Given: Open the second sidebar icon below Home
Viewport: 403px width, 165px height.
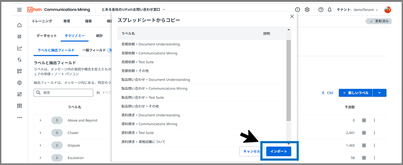Looking at the screenshot, I should [19, 36].
